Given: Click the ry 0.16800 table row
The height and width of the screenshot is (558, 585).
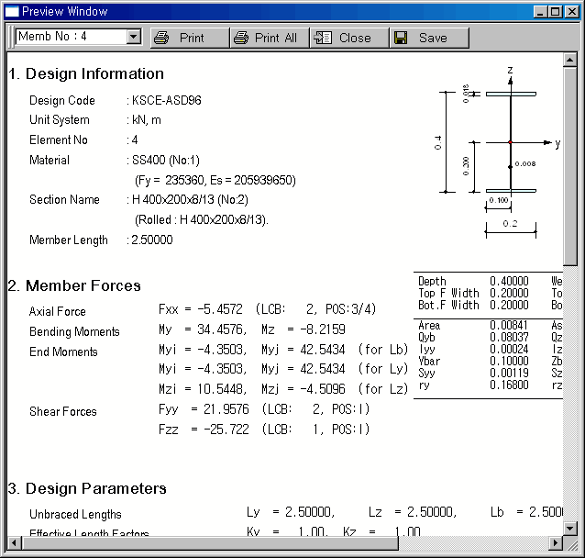Looking at the screenshot, I should pos(473,385).
